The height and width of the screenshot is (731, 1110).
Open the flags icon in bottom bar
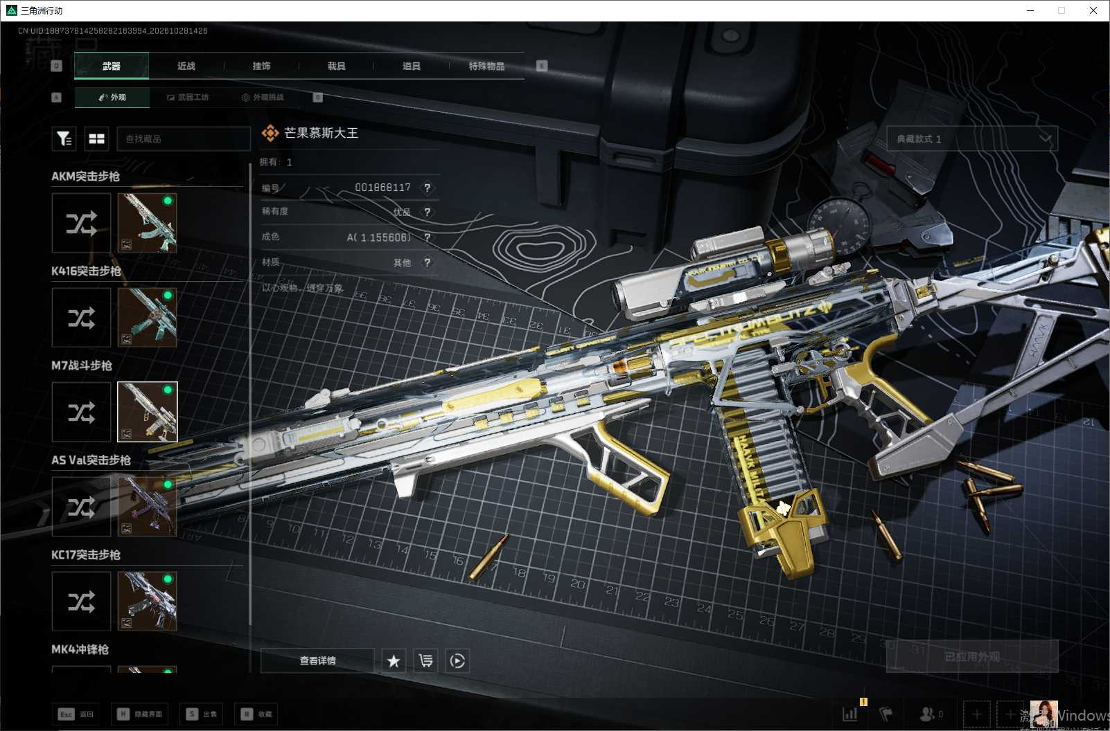click(886, 714)
